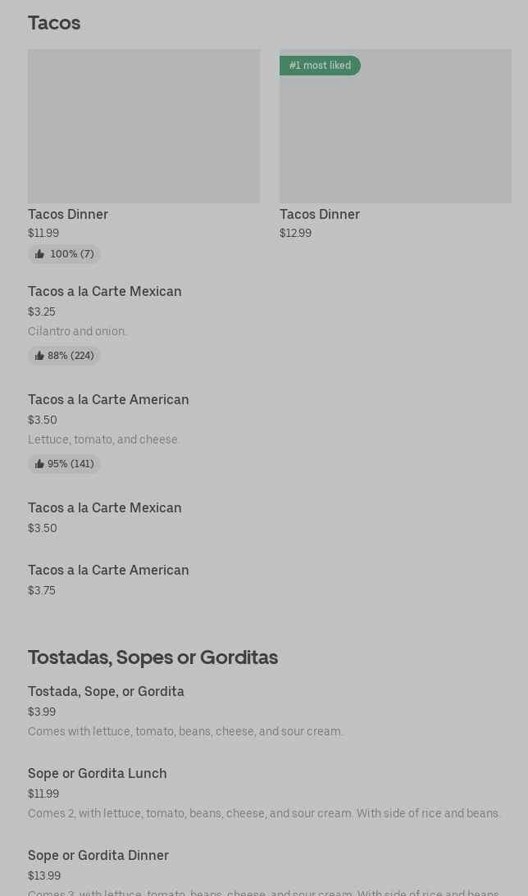The height and width of the screenshot is (896, 528).
Task: Select the Tacos Dinner title priced $12.99
Action: 320,214
